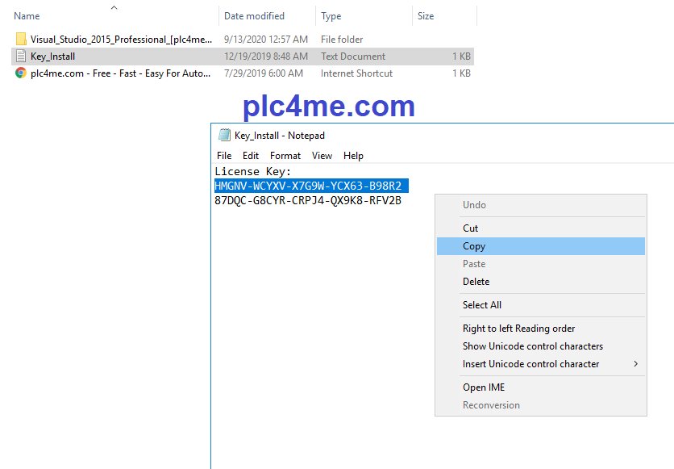Open the Edit menu in Notepad

click(251, 156)
